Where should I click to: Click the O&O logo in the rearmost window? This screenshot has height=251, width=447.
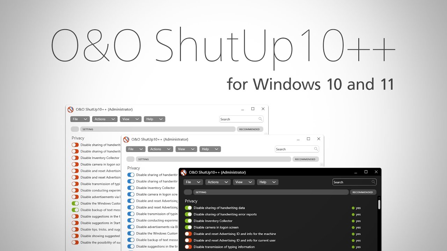point(71,109)
